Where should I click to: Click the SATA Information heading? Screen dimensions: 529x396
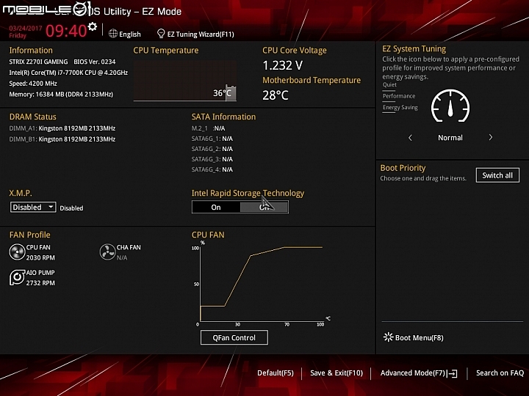pyautogui.click(x=223, y=117)
